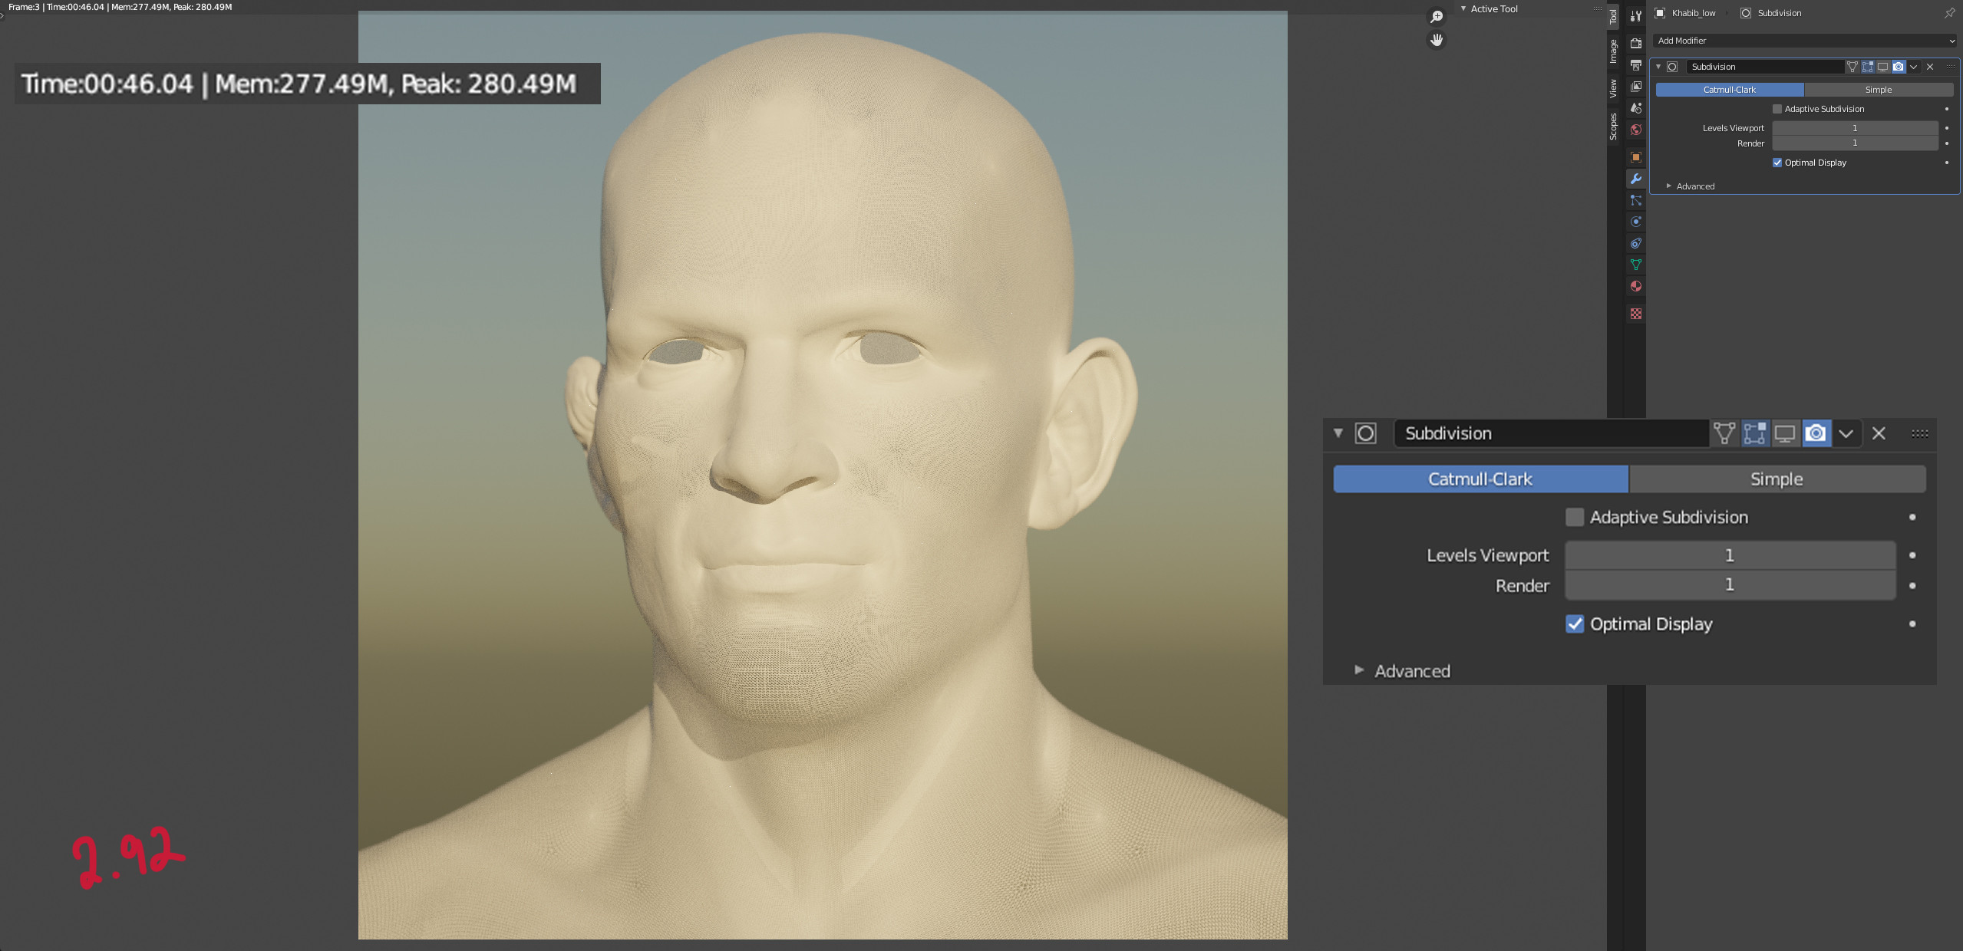The width and height of the screenshot is (1963, 951).
Task: Click the rendered head image
Action: coord(823,475)
